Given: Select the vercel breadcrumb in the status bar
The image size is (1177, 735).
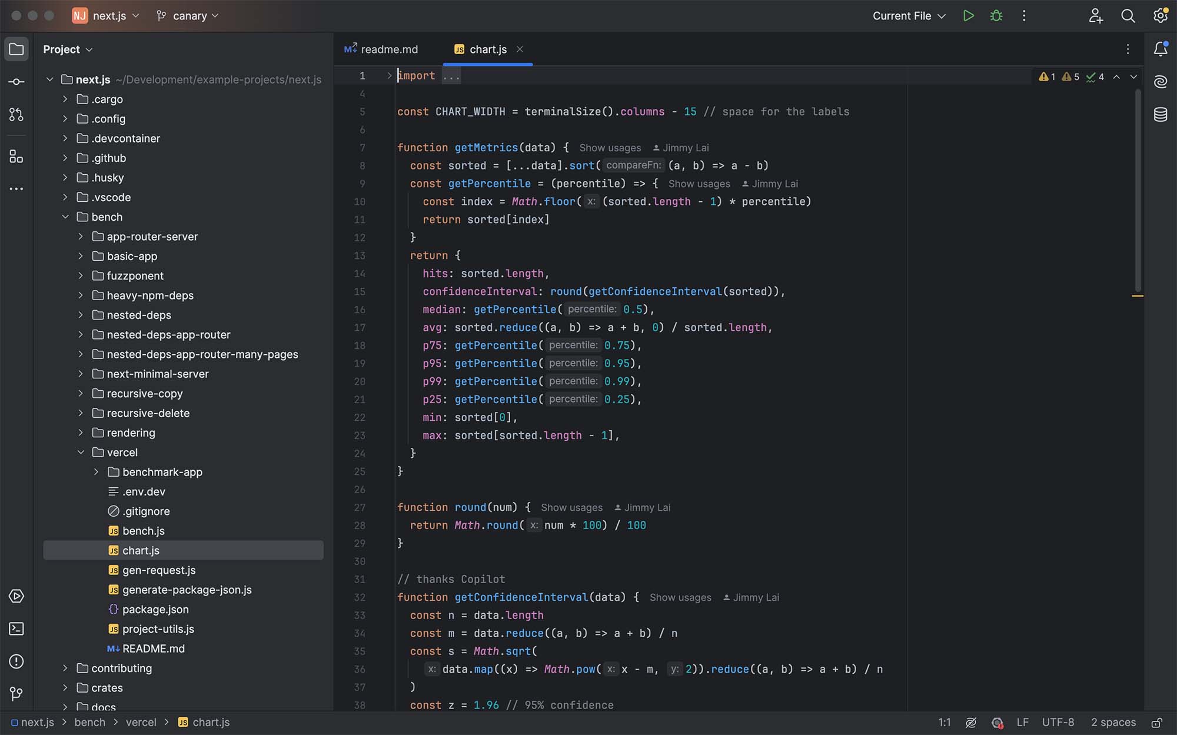Looking at the screenshot, I should pyautogui.click(x=141, y=722).
